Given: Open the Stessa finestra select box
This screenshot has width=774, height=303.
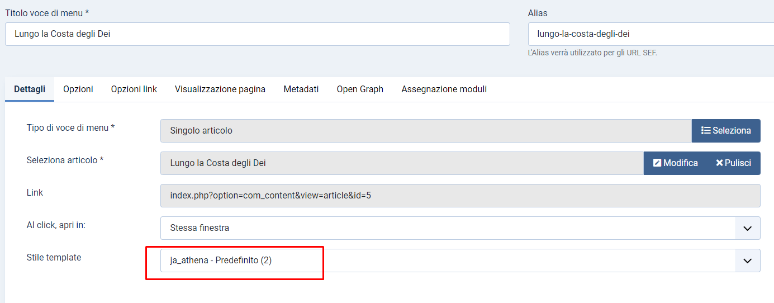Looking at the screenshot, I should click(x=447, y=228).
